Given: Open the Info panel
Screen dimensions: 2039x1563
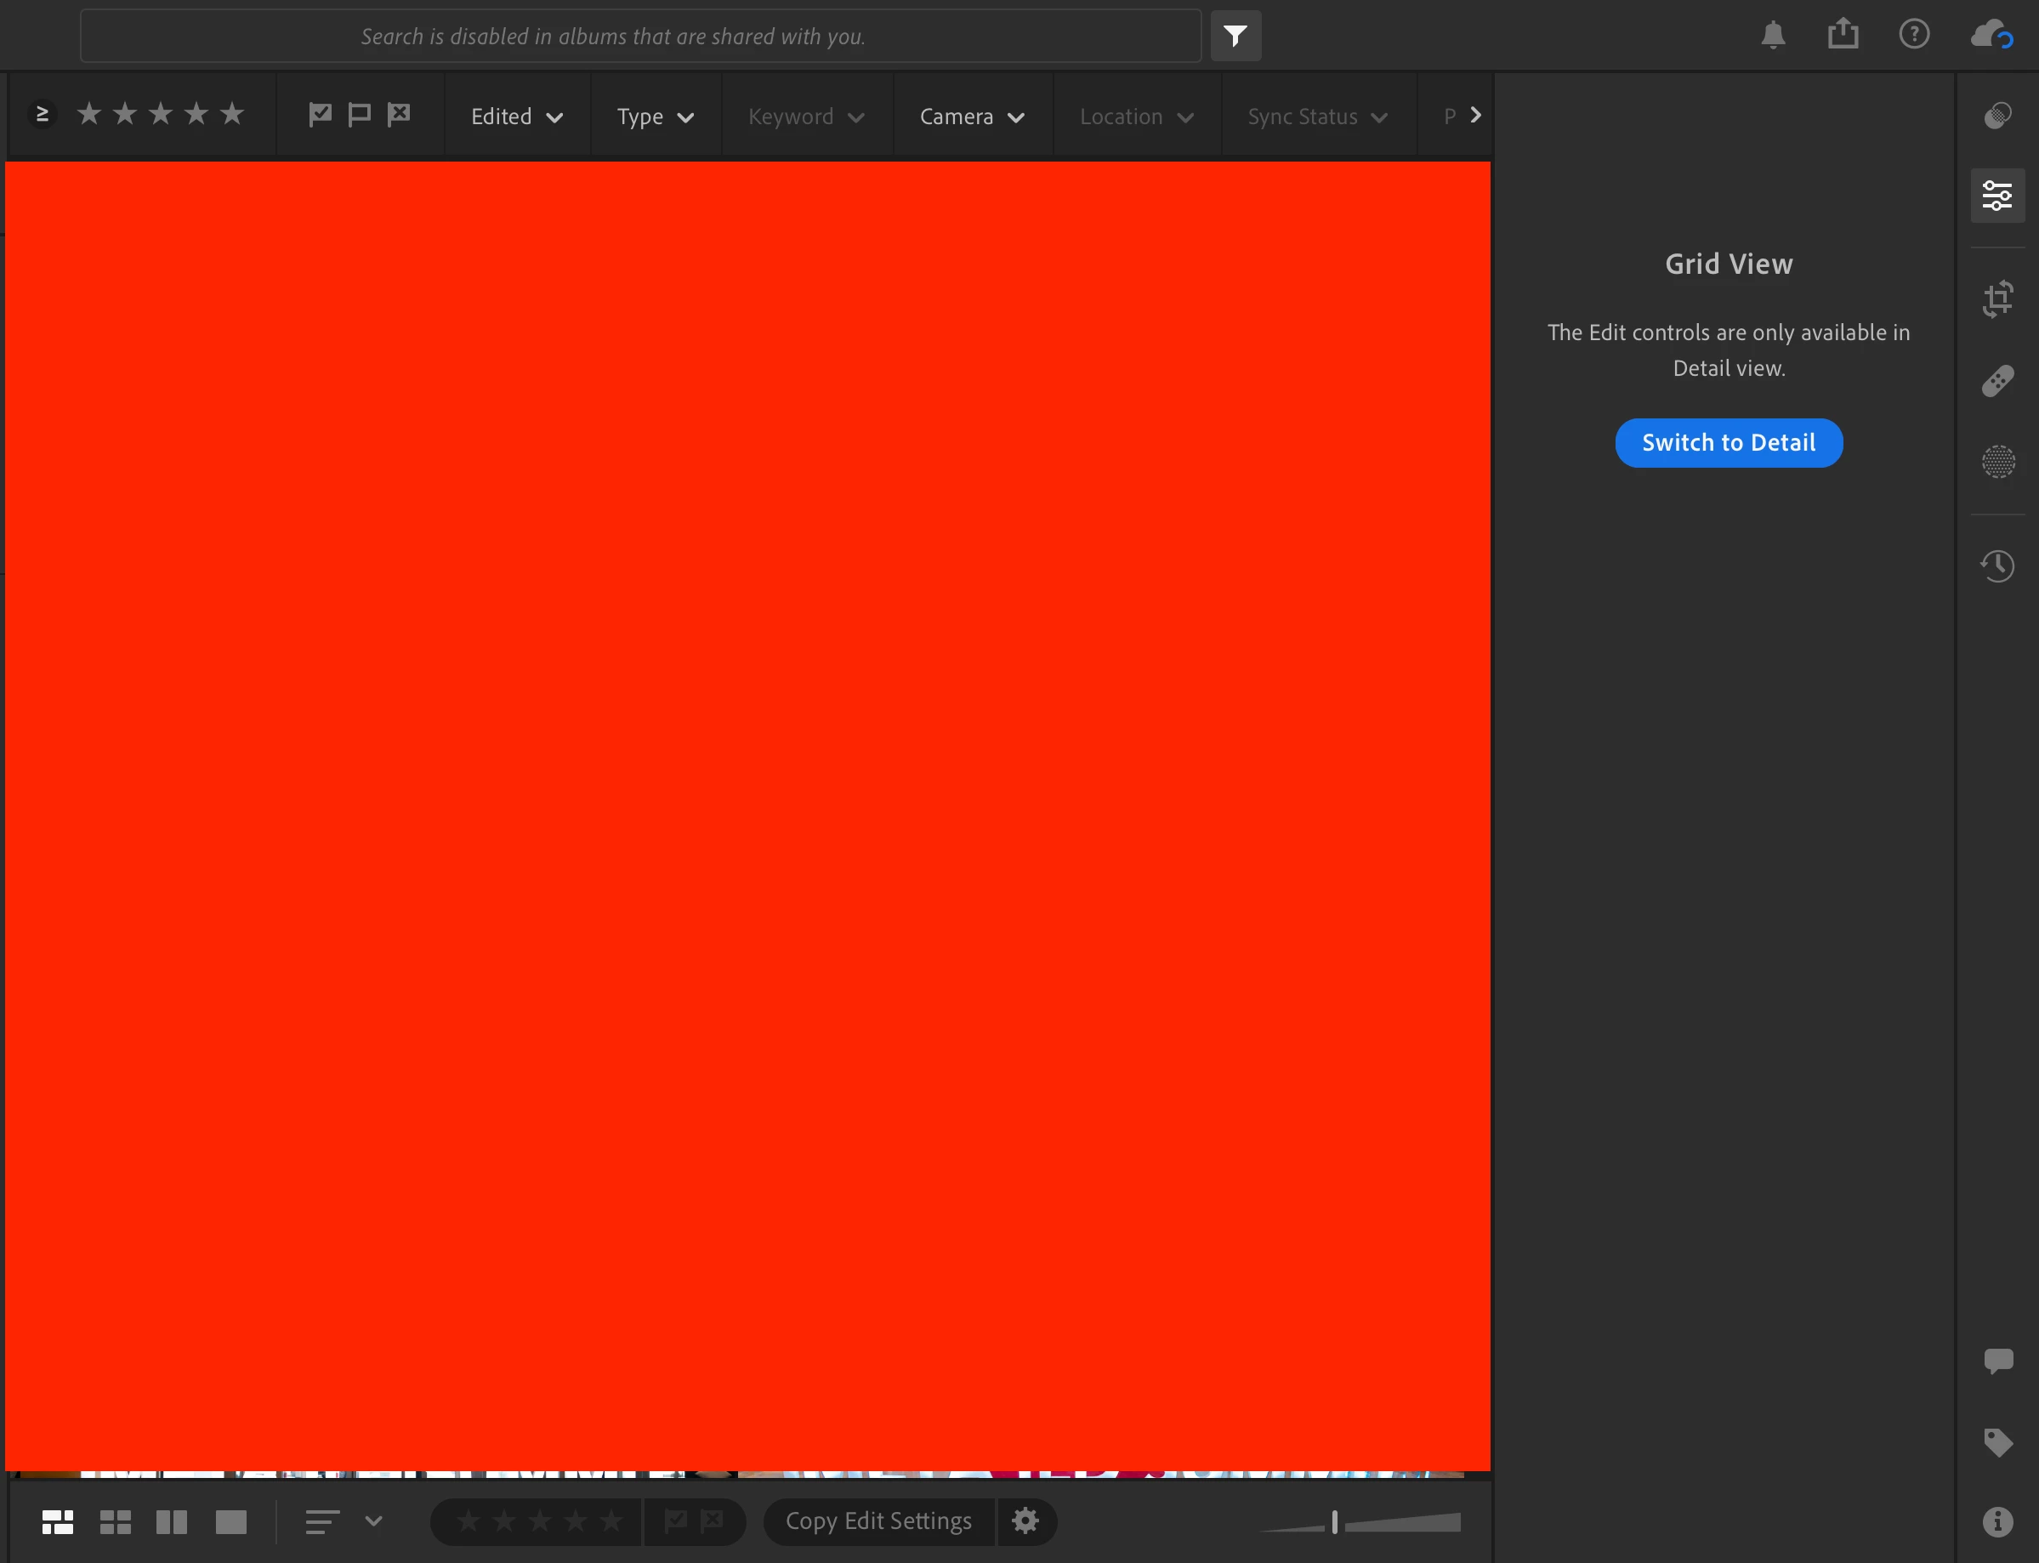Looking at the screenshot, I should 1997,1522.
